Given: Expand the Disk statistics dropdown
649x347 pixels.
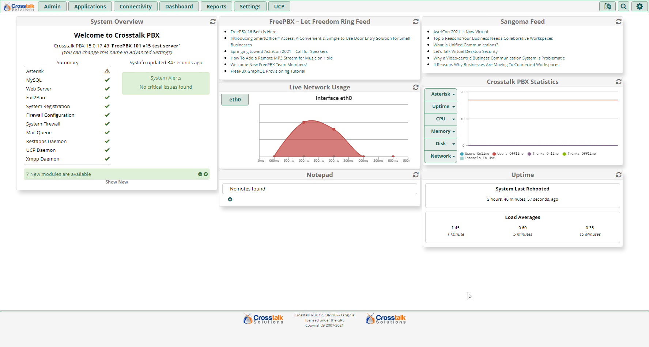Looking at the screenshot, I should pyautogui.click(x=441, y=144).
